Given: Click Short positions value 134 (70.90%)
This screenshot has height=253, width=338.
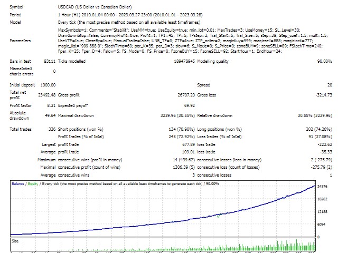Looking at the screenshot, I should [x=182, y=129].
